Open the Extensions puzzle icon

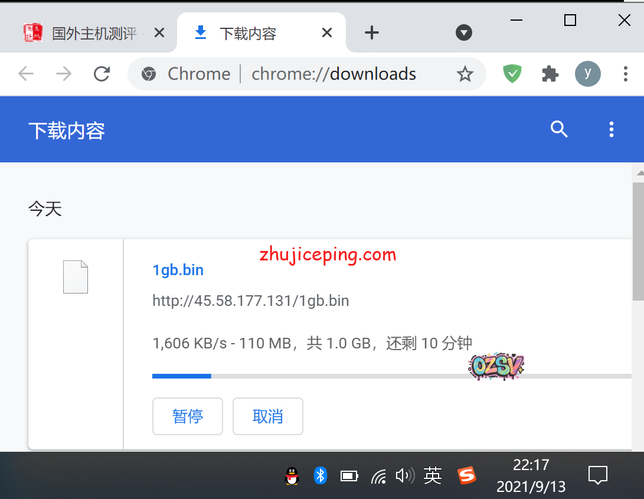(550, 74)
